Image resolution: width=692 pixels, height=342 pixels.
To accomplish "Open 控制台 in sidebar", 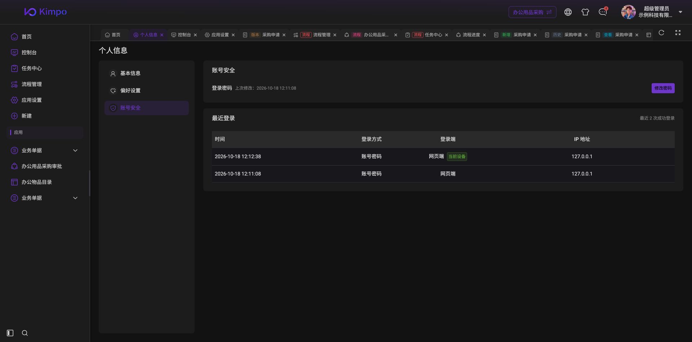I will 29,53.
